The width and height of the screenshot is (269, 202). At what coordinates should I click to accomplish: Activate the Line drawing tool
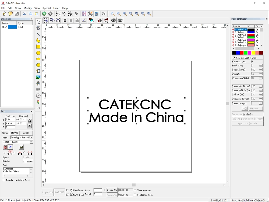click(38, 34)
